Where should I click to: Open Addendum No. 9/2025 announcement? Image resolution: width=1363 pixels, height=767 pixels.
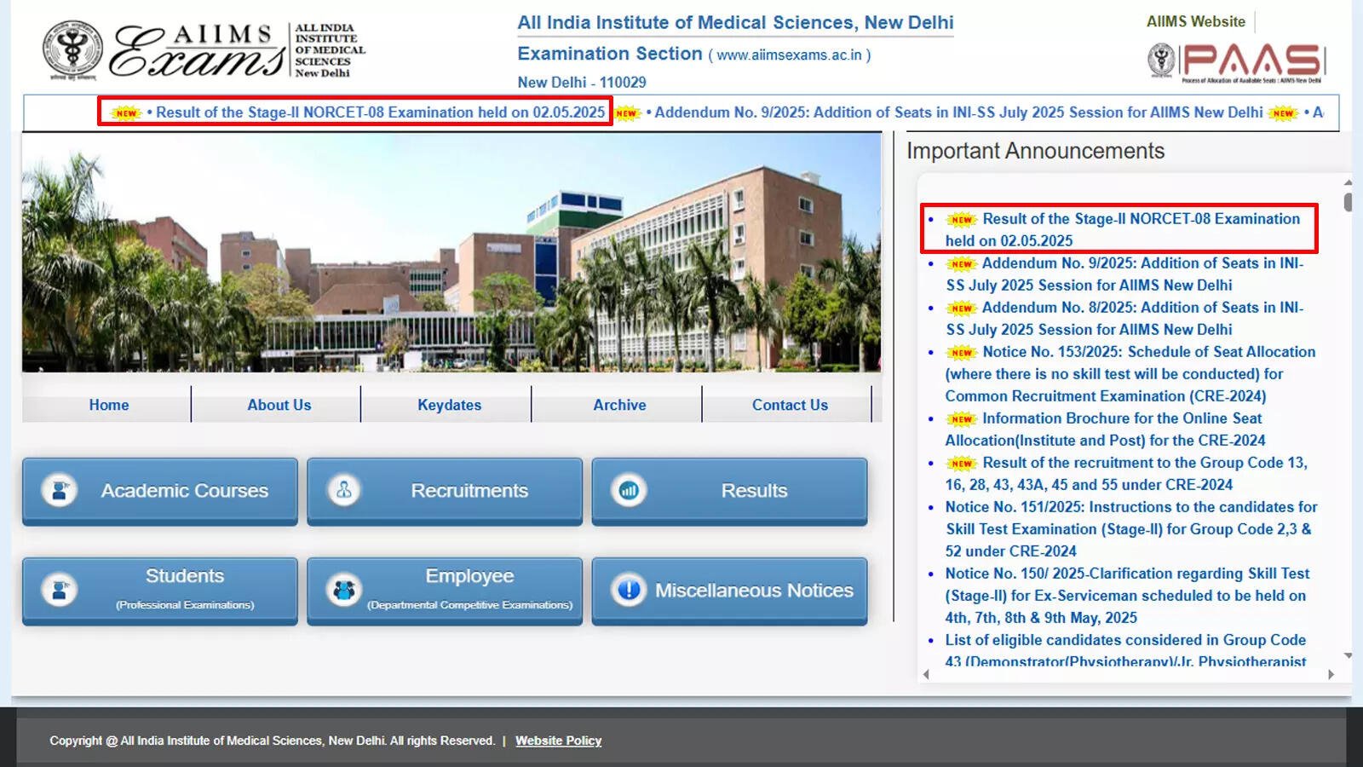click(x=1124, y=274)
